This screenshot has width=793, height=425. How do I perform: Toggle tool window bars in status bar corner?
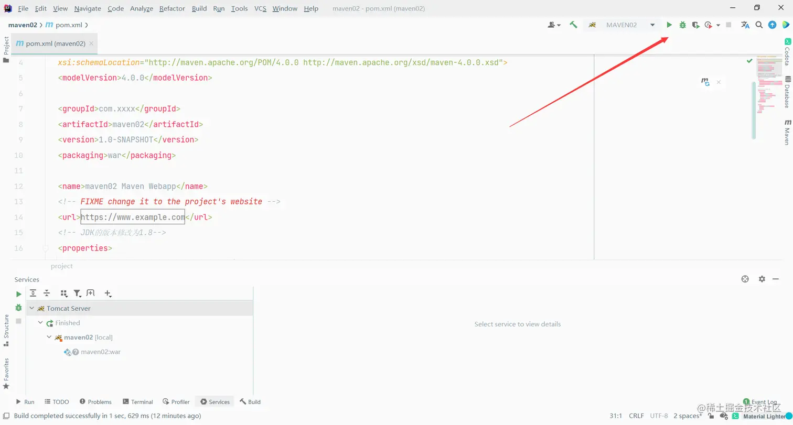(6, 416)
